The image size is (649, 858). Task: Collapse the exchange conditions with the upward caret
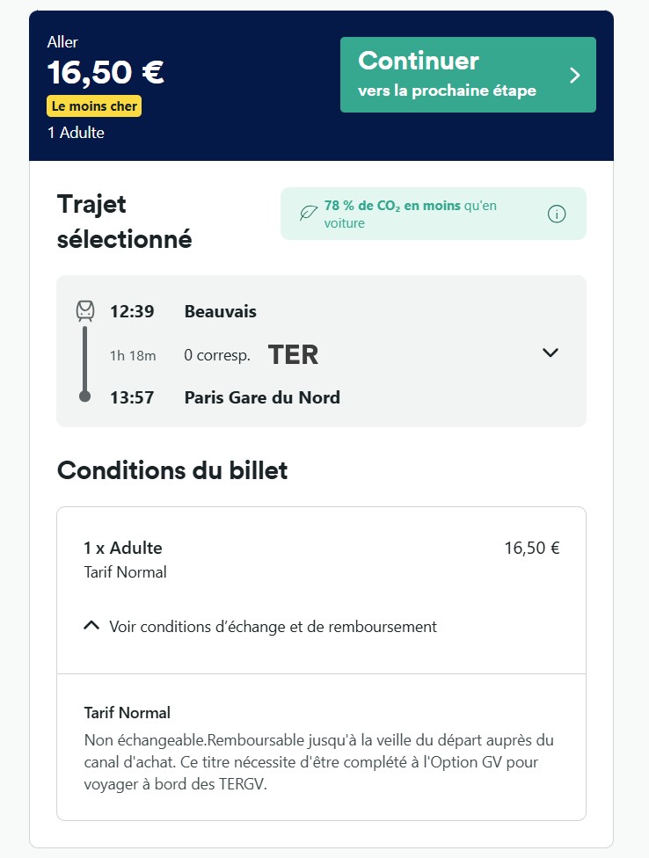[91, 626]
